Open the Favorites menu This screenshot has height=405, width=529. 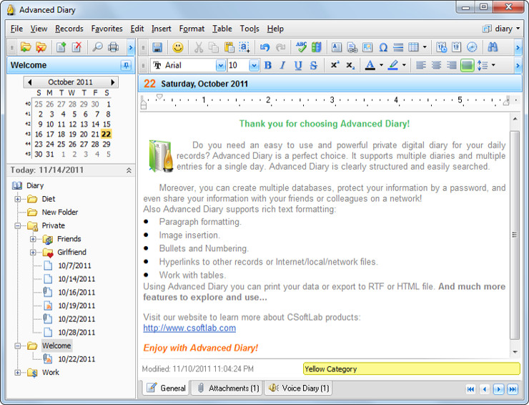point(107,29)
